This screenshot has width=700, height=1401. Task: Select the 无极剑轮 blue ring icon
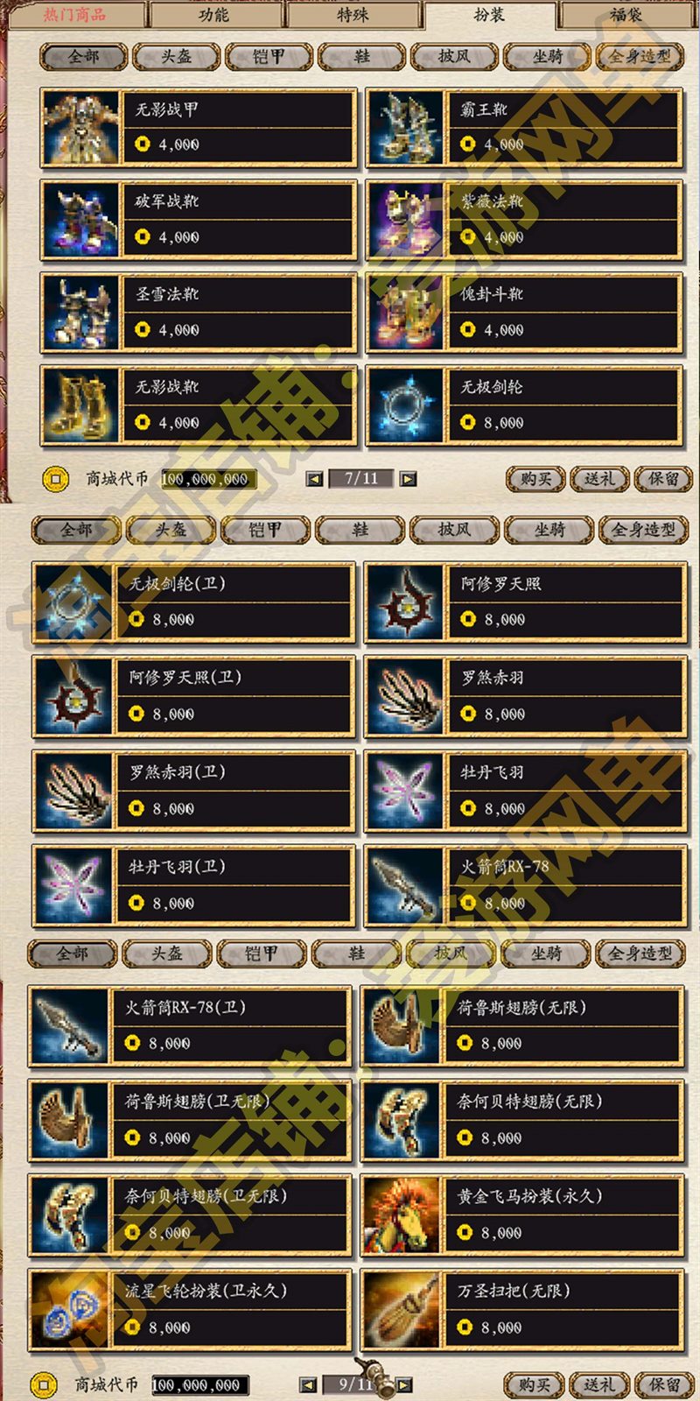405,405
